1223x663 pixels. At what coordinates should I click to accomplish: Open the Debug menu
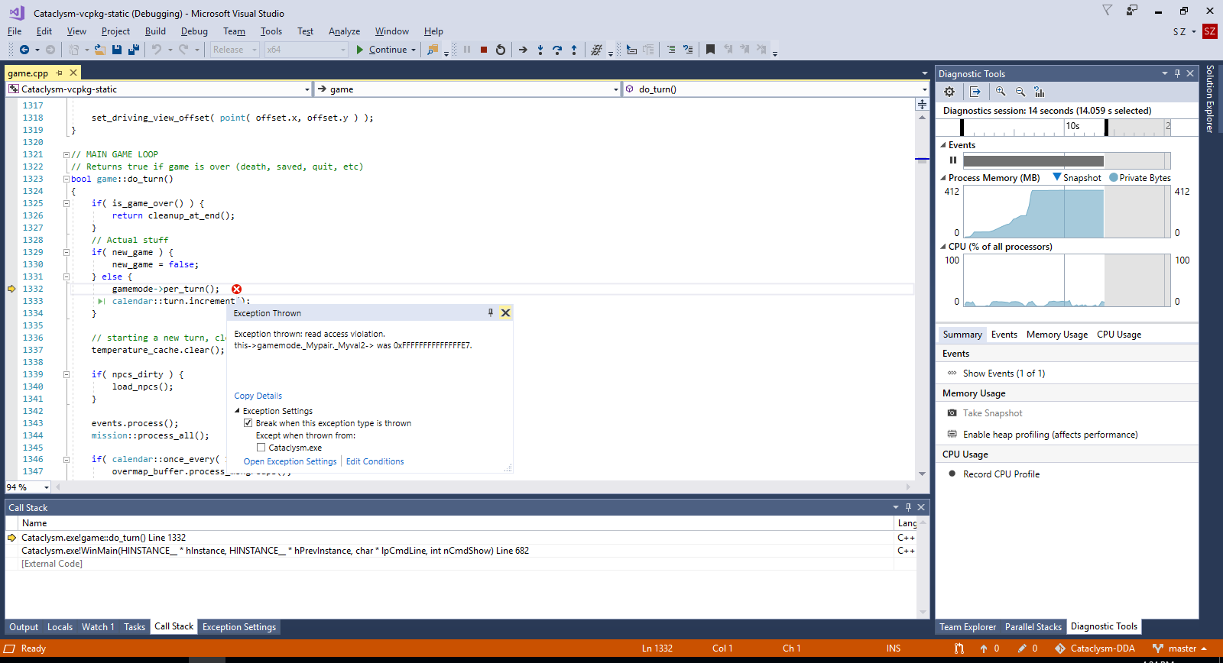click(x=194, y=31)
